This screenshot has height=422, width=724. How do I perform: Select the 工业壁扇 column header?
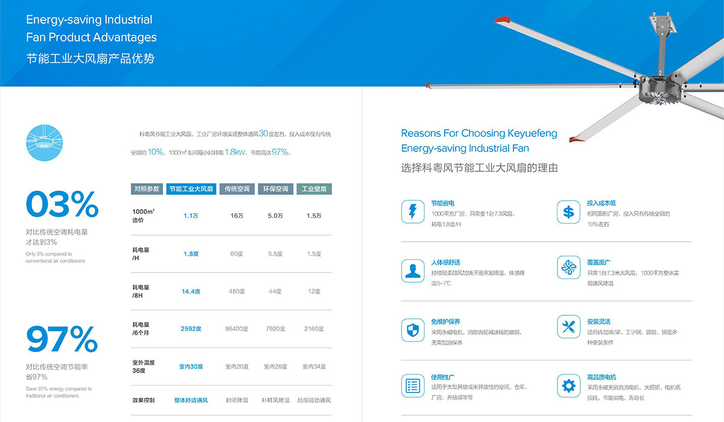pos(314,189)
